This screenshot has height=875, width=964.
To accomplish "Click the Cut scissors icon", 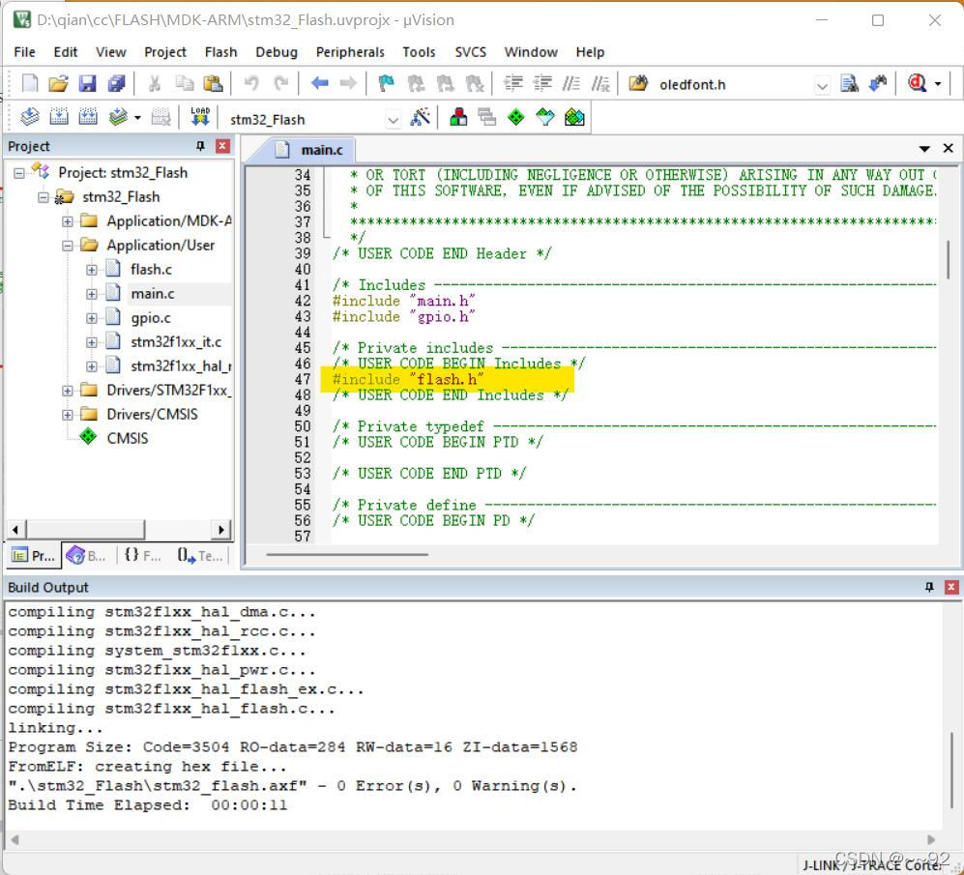I will (x=155, y=83).
